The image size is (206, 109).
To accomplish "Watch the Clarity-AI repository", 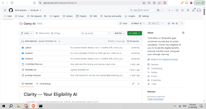I will coord(136,23).
